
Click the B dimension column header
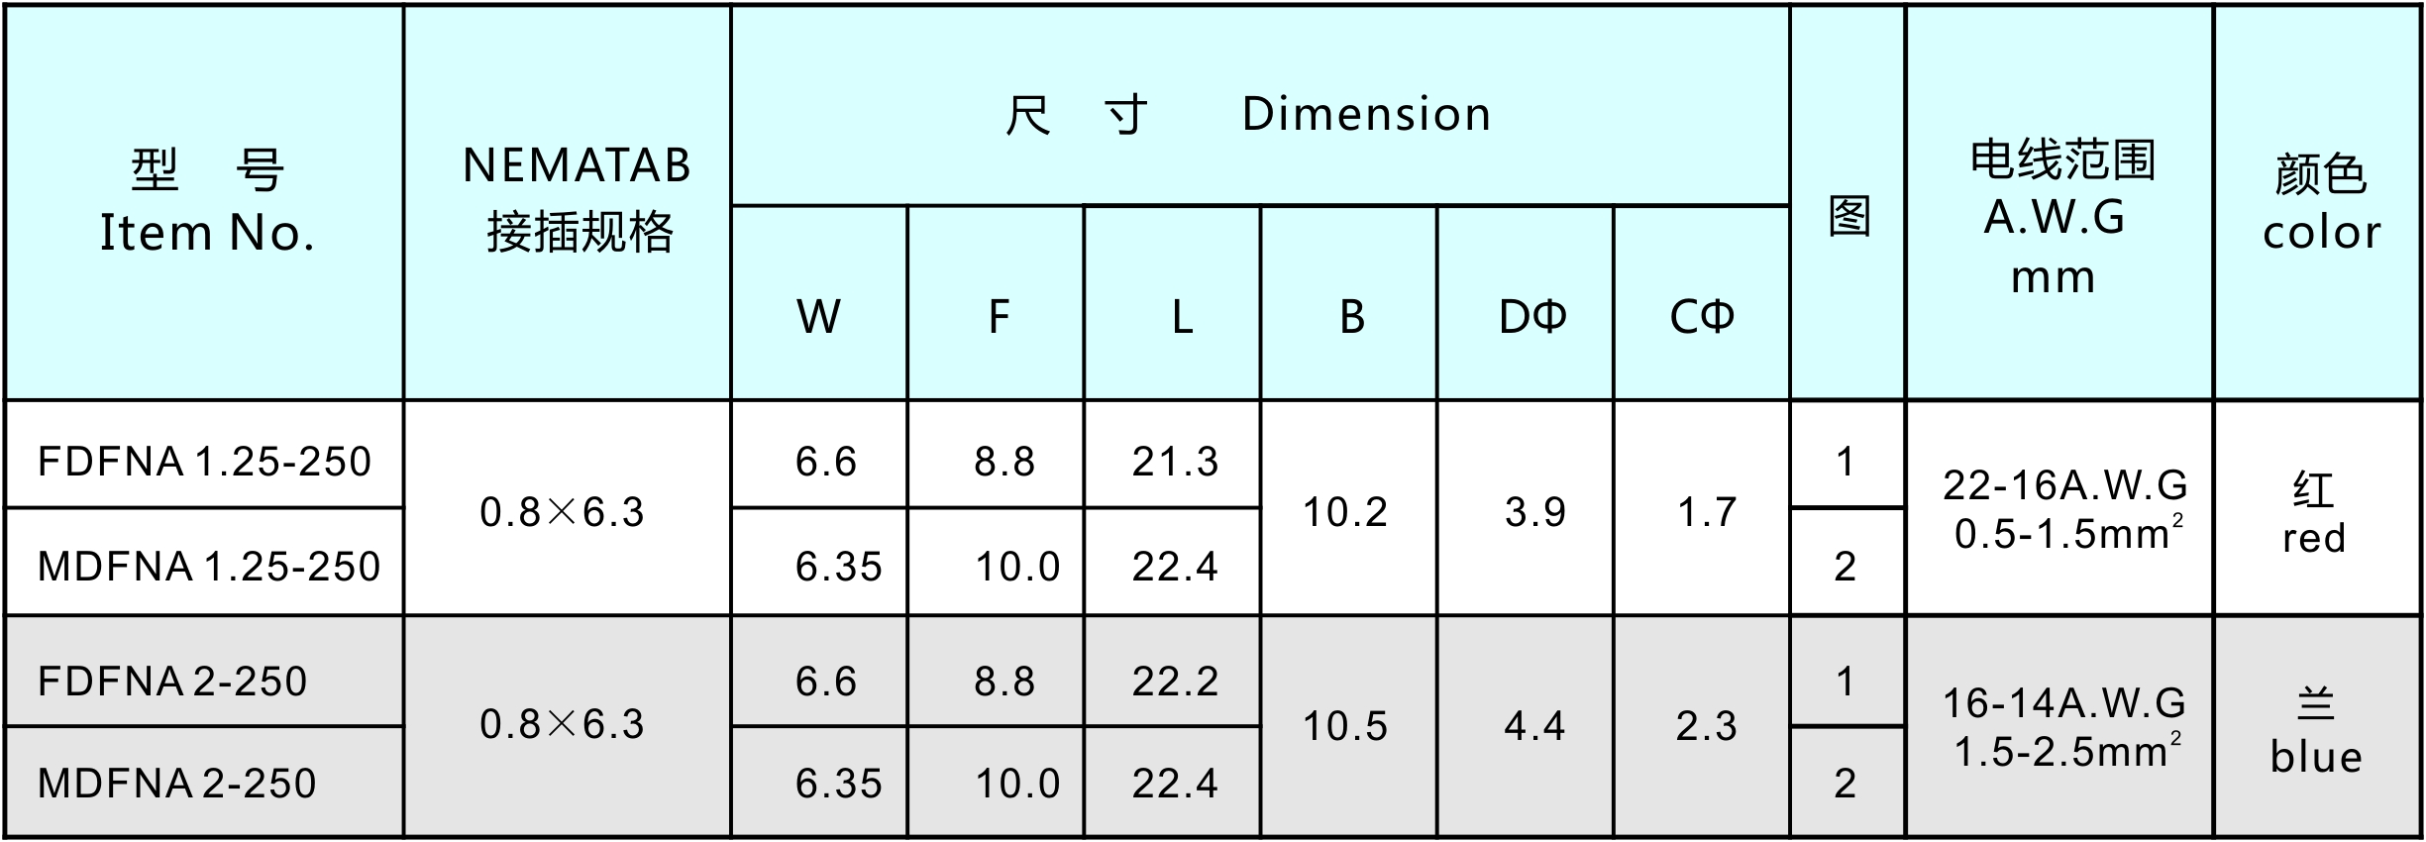point(1351,317)
